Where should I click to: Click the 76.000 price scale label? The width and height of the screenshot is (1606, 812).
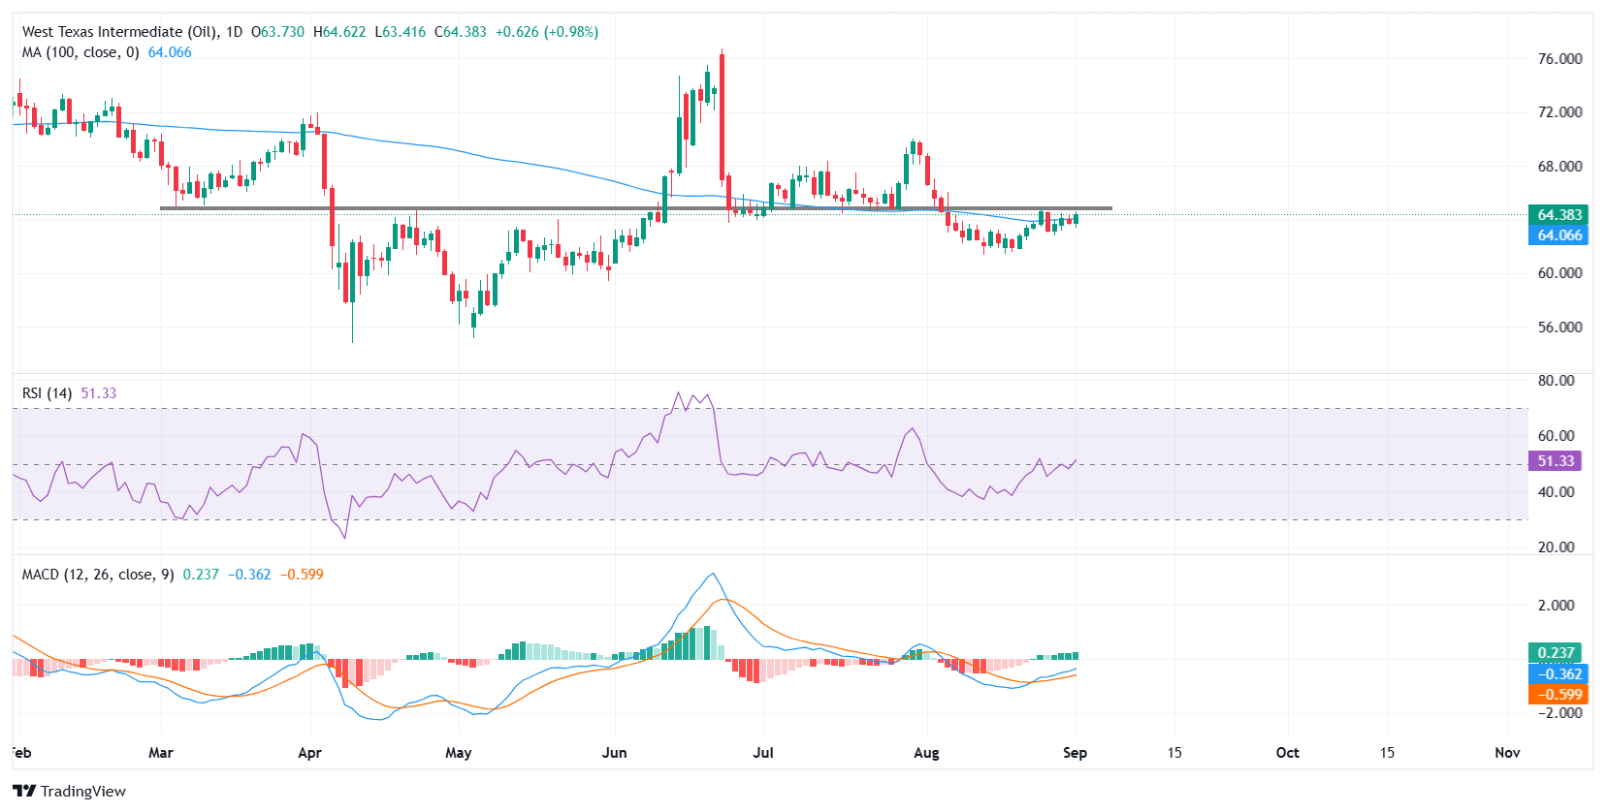pos(1559,59)
